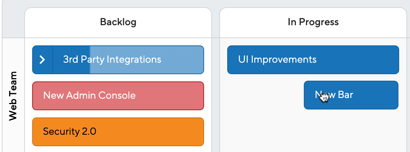Click the Security 2.0 text label

click(70, 131)
